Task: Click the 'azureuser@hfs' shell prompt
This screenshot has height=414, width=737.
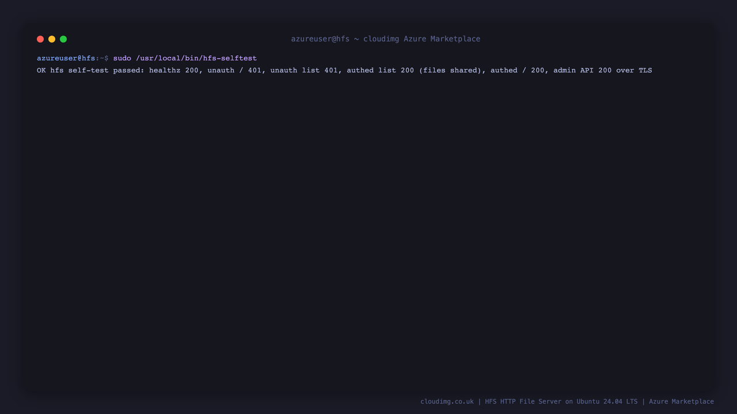Action: pyautogui.click(x=66, y=58)
